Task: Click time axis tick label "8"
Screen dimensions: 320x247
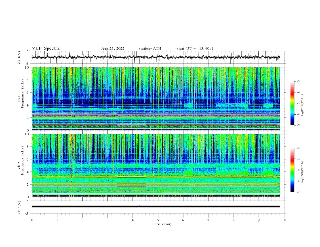Action: click(x=234, y=220)
